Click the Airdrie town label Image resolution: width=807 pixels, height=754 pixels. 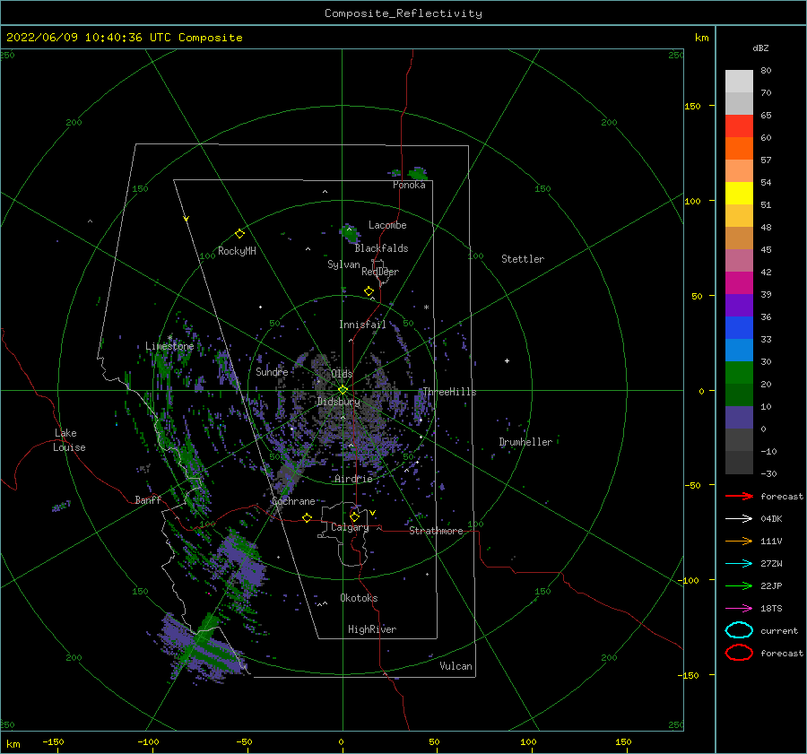[x=353, y=479]
